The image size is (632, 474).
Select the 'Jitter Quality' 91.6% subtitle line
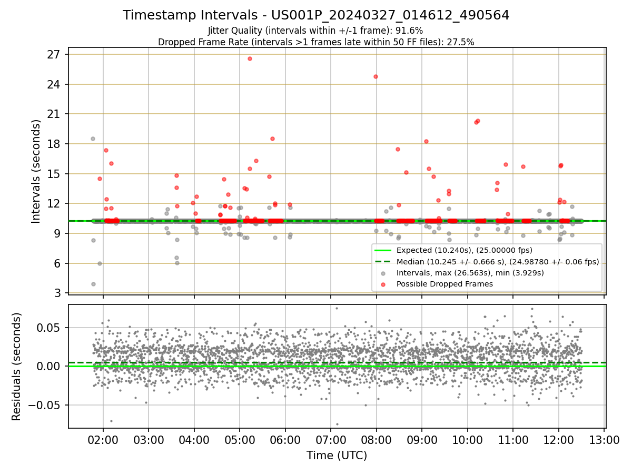tap(315, 31)
